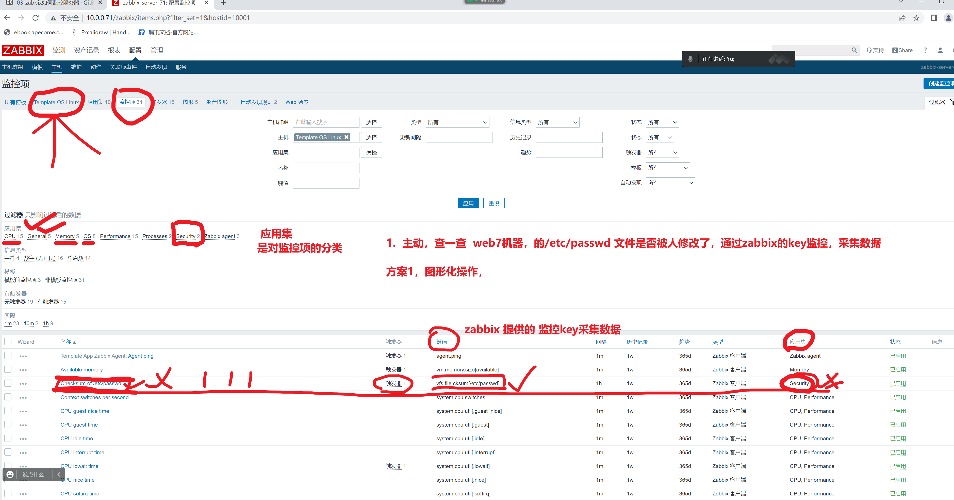Open the first 状态 dropdown in filter
The image size is (954, 500).
tap(662, 122)
